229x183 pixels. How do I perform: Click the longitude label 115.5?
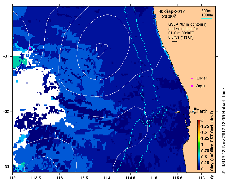click(178, 178)
